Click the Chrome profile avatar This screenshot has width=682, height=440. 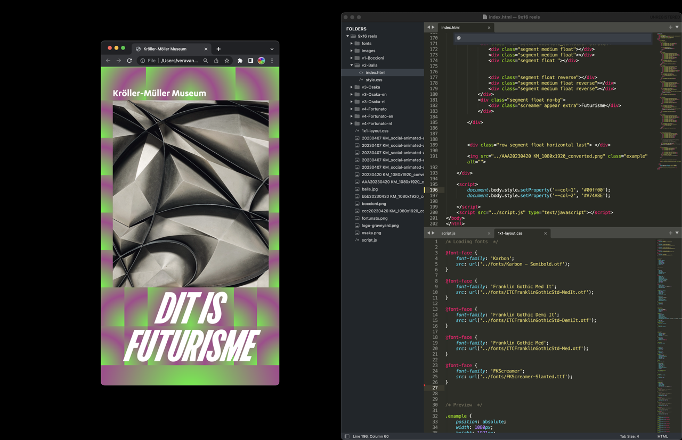tap(261, 61)
